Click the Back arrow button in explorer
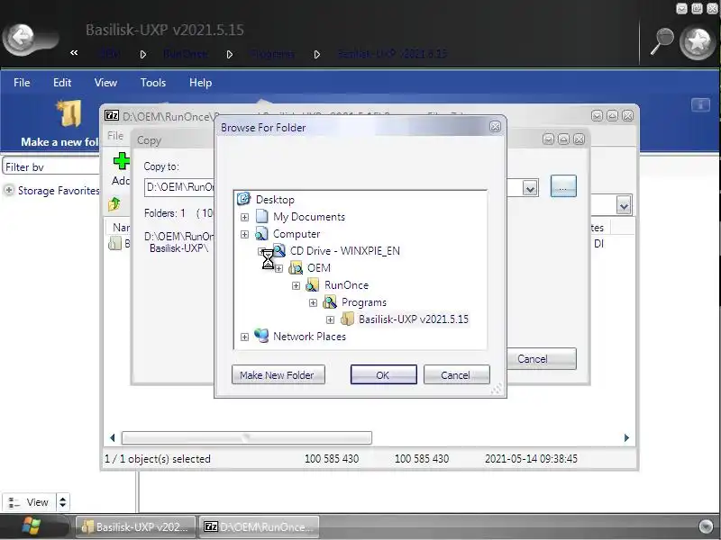 point(21,38)
